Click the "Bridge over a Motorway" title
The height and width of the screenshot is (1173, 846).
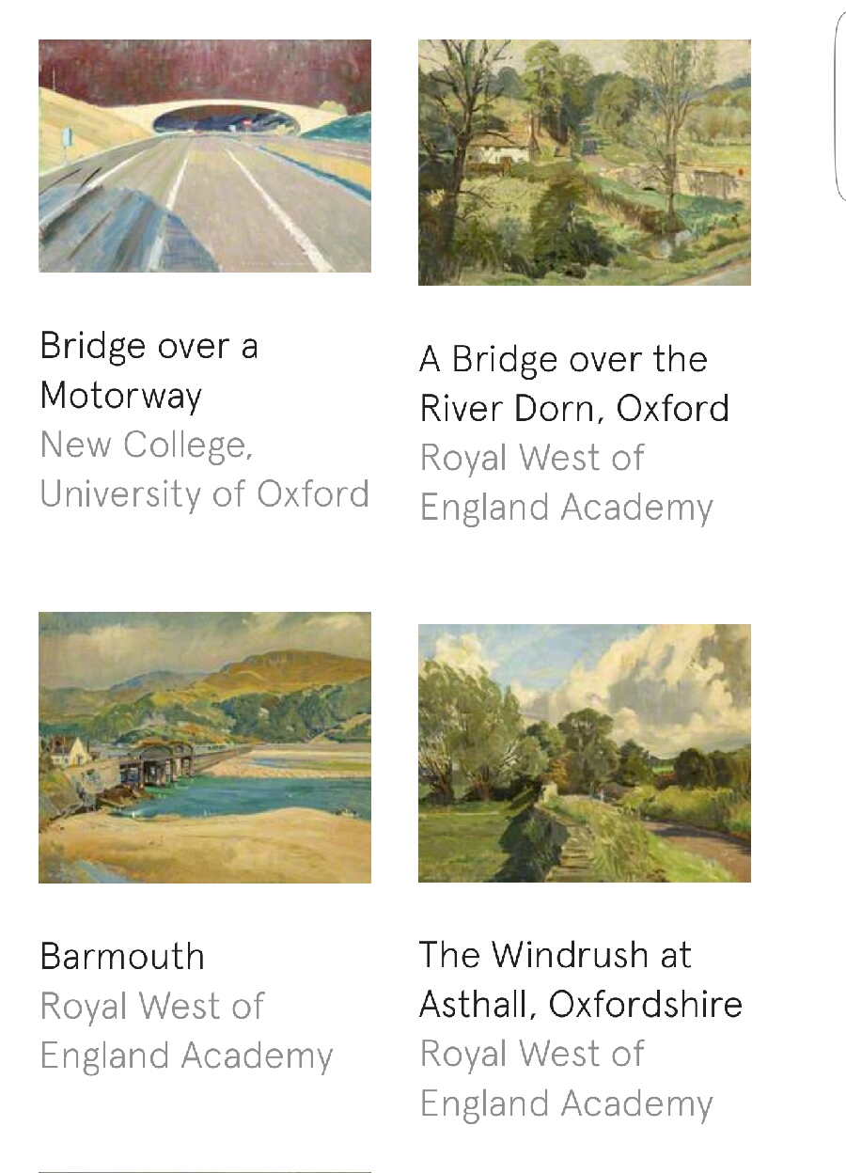tap(149, 371)
